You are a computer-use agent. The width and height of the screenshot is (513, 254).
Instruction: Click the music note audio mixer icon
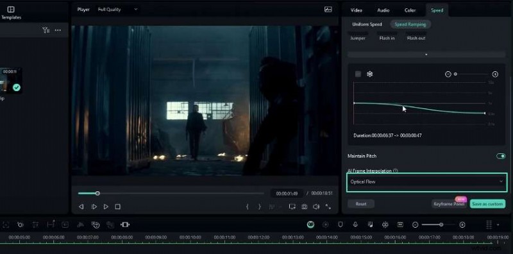[x=371, y=224]
